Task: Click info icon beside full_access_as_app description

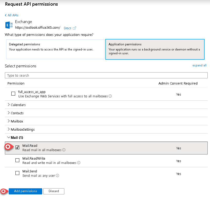Action: 110,96
